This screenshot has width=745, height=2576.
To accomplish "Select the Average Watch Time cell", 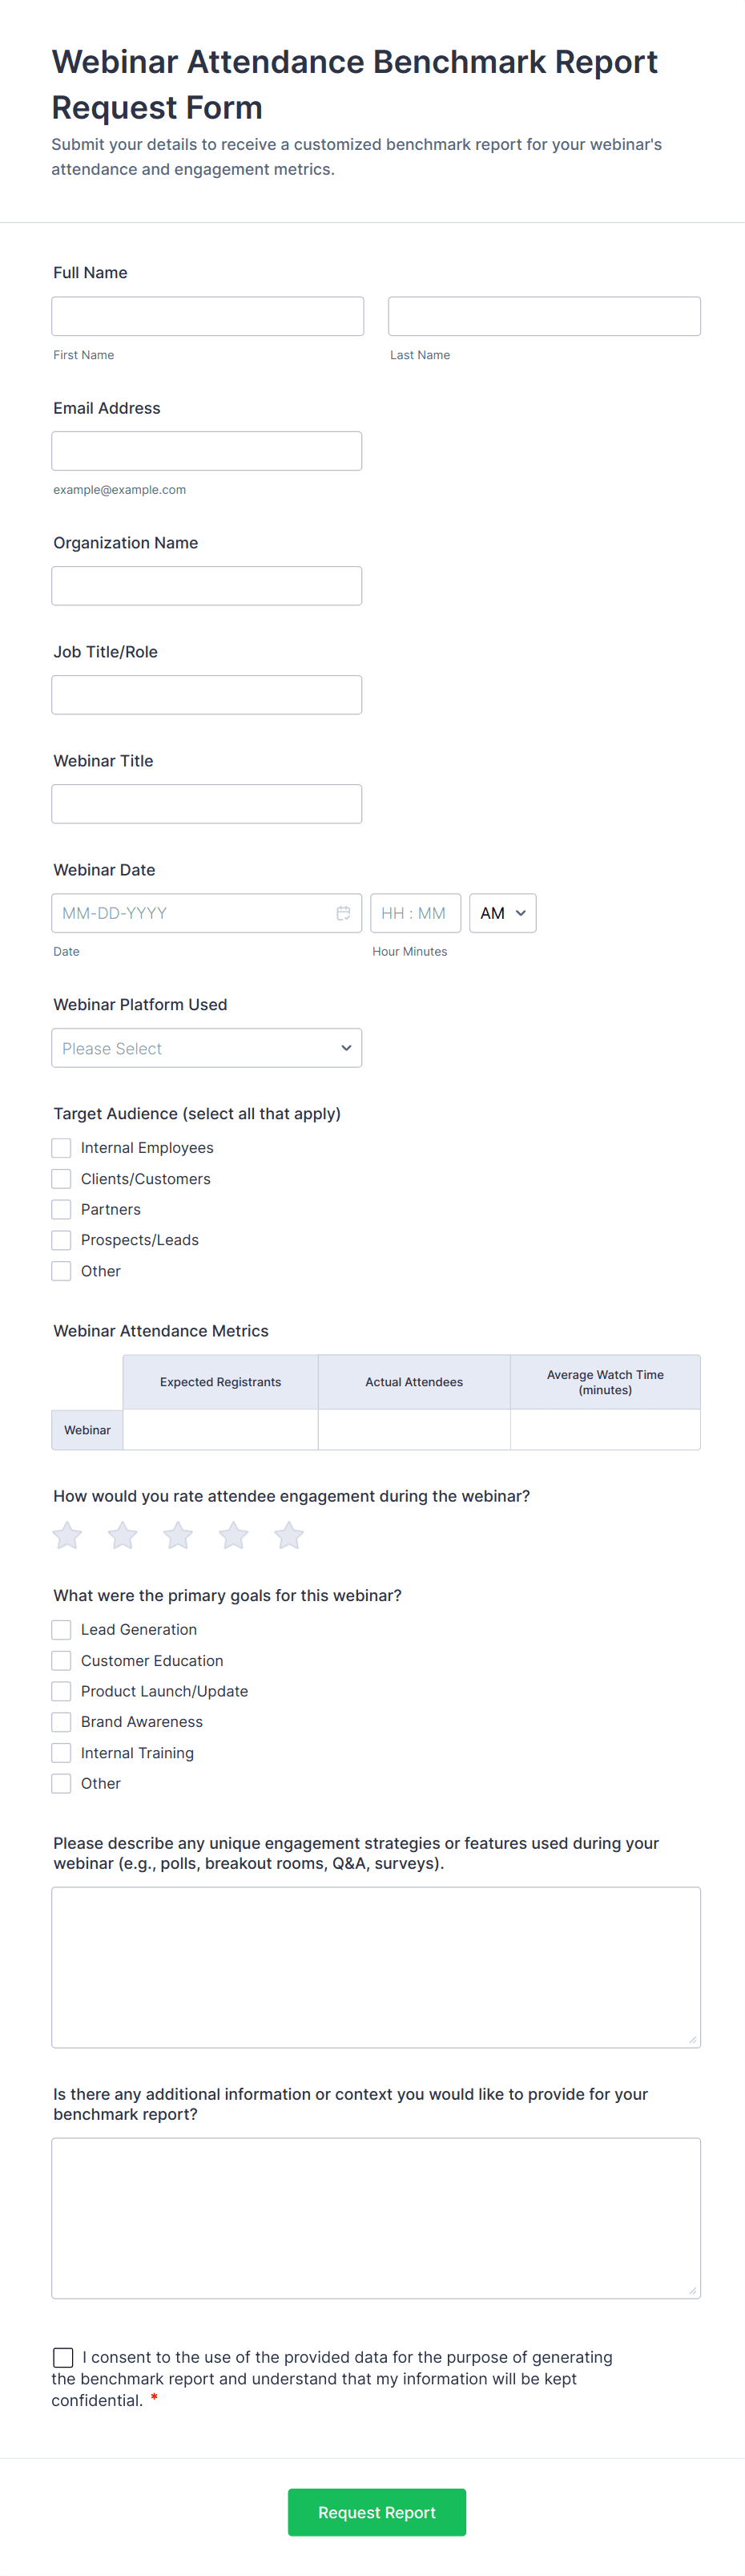I will 605,1430.
